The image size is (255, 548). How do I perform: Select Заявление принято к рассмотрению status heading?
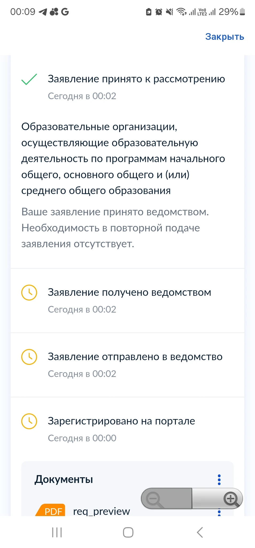[136, 79]
